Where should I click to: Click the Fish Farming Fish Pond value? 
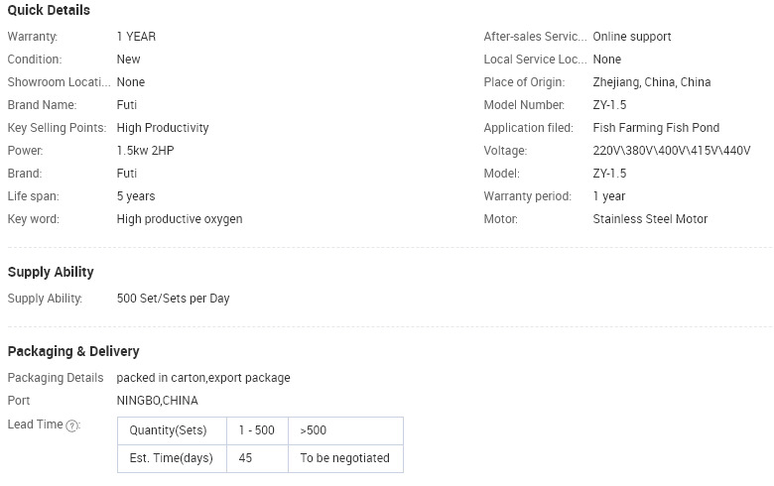tap(656, 128)
